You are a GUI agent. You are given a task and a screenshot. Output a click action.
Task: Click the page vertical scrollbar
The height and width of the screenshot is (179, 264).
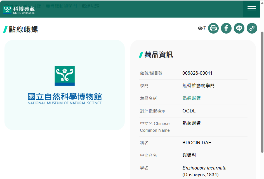(x=262, y=92)
